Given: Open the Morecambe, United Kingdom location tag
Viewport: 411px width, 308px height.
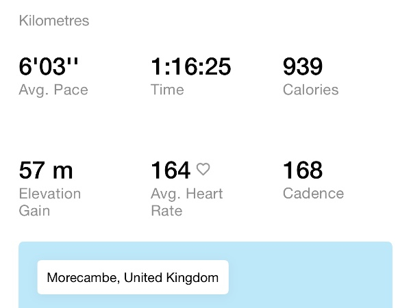Looking at the screenshot, I should pyautogui.click(x=133, y=277).
